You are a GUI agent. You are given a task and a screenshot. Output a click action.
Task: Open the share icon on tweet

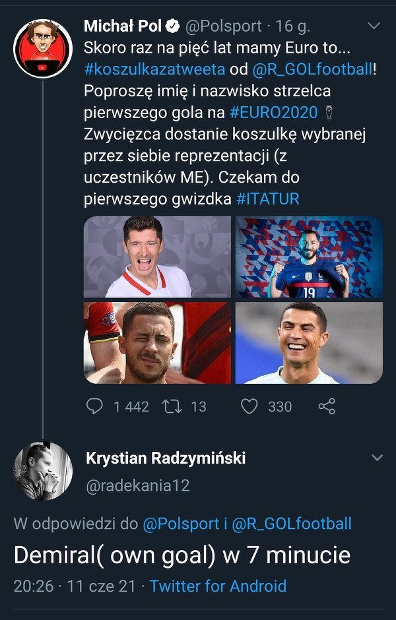327,406
